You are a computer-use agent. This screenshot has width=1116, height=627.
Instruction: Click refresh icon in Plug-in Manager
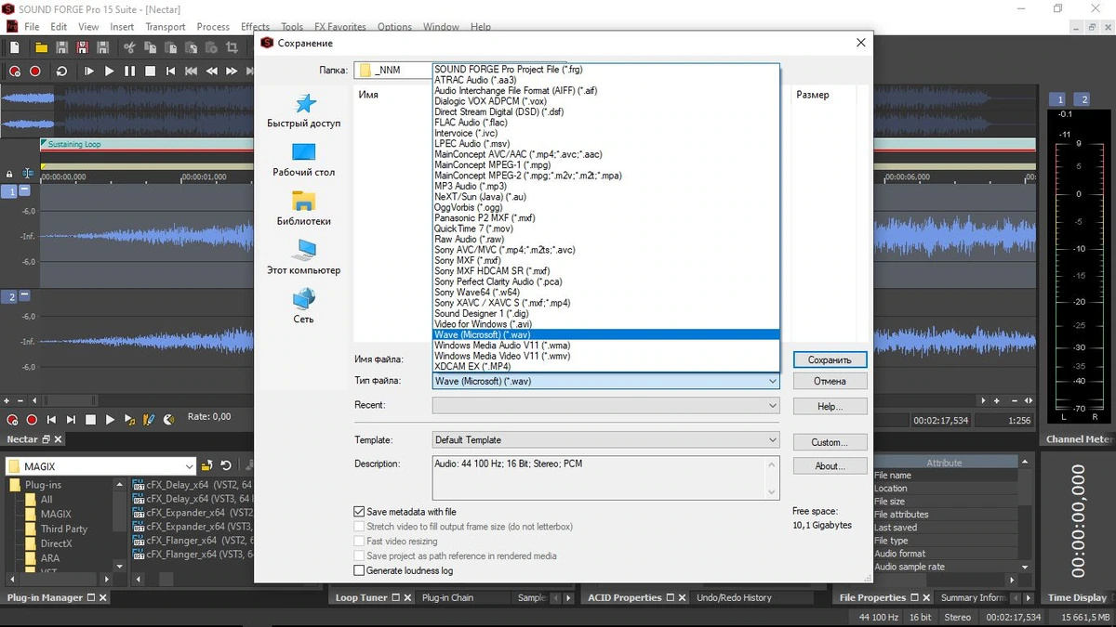pyautogui.click(x=224, y=465)
